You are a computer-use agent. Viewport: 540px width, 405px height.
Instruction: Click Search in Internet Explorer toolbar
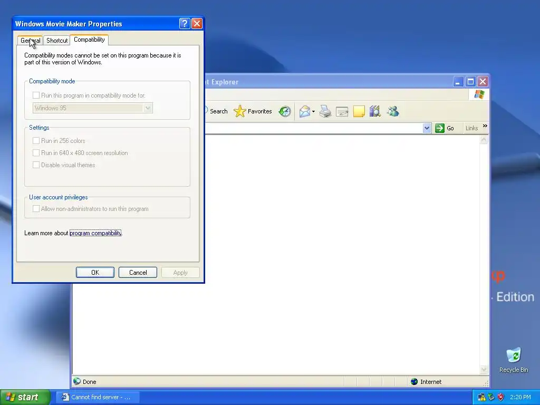tap(217, 111)
